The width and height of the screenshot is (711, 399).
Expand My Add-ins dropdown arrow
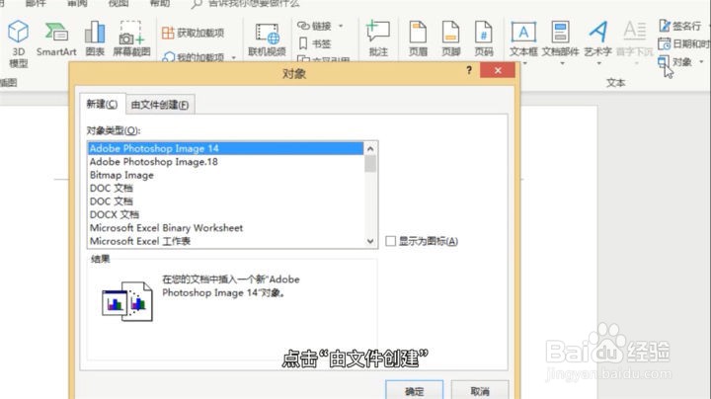coord(234,57)
